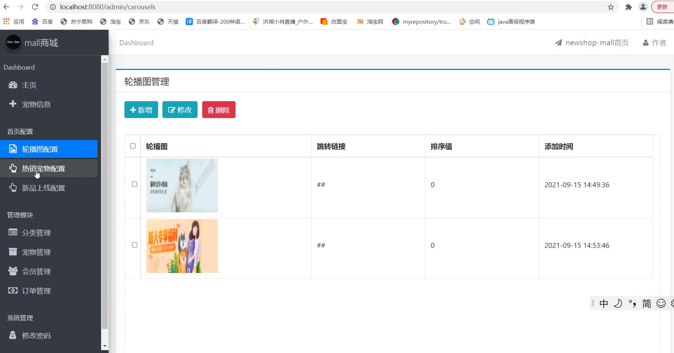Screen dimensions: 674x353
Task: Check the cat banner row checkbox
Action: point(135,184)
